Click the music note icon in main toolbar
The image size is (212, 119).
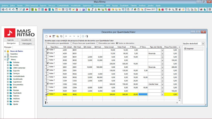[92, 10]
